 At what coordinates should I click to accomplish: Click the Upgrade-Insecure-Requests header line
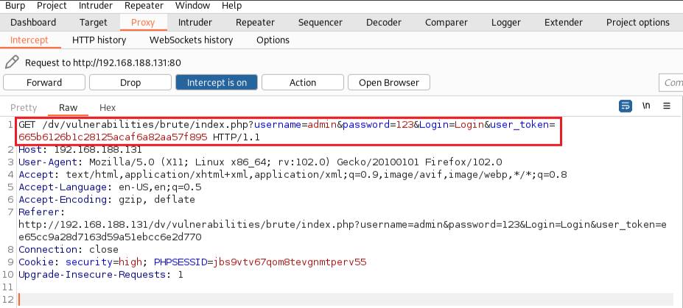point(101,274)
